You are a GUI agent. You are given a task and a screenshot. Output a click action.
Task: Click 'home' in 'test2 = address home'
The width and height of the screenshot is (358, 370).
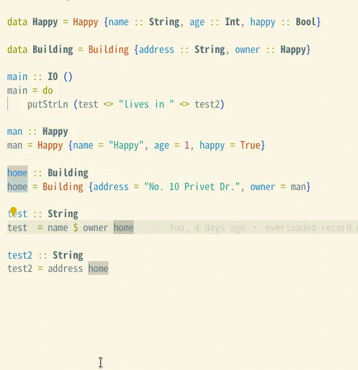tap(98, 268)
